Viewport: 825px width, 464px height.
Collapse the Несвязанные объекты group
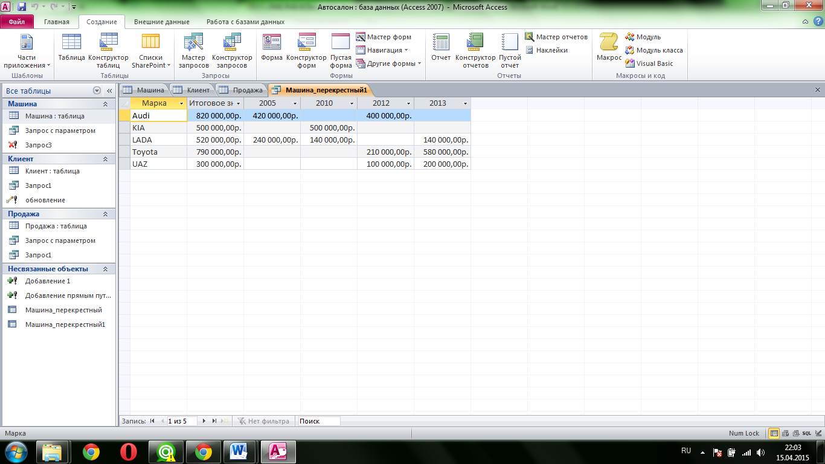click(105, 269)
